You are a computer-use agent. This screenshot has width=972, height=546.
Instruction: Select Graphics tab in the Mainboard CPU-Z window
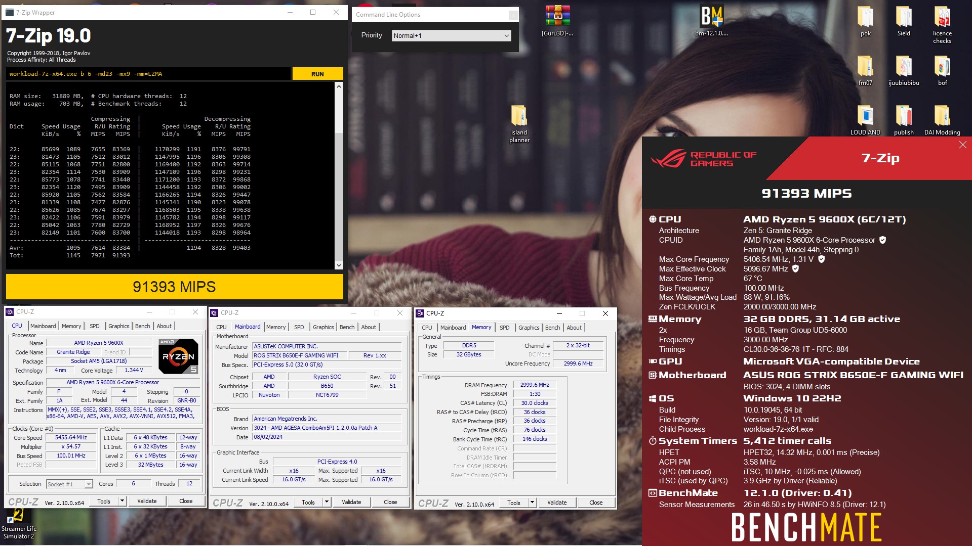click(323, 327)
